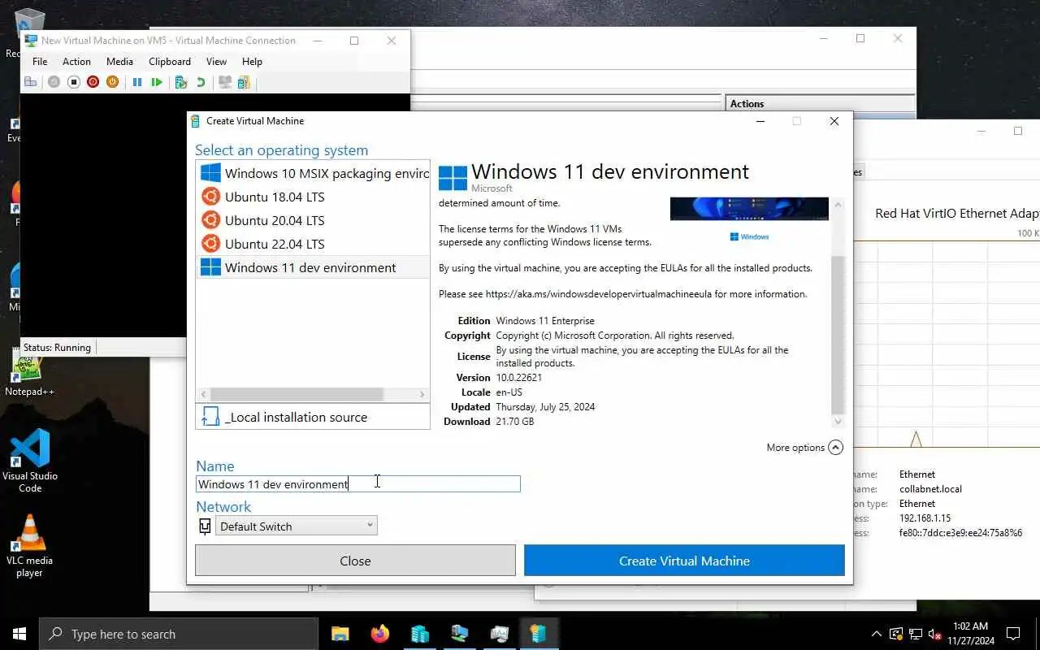Click the Start (grayed) VM toolbar icon

tap(54, 82)
